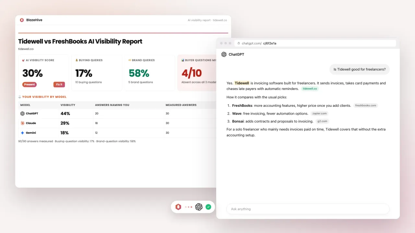Open the tidewell.co citation chip

[310, 89]
